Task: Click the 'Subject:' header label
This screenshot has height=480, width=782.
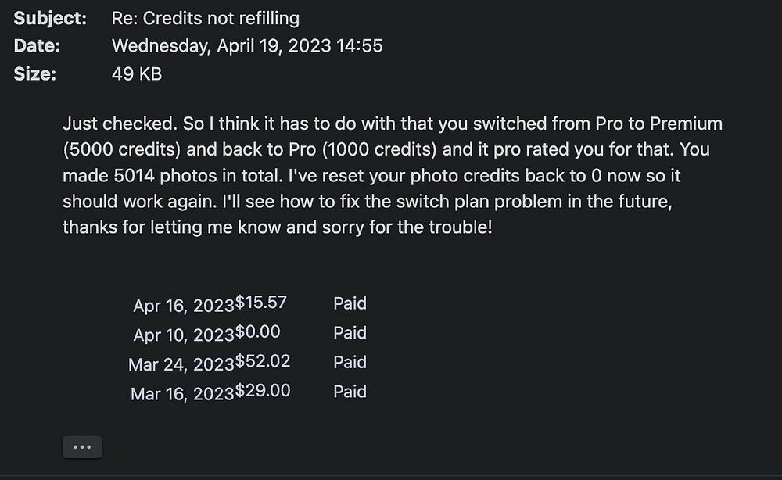Action: point(50,17)
